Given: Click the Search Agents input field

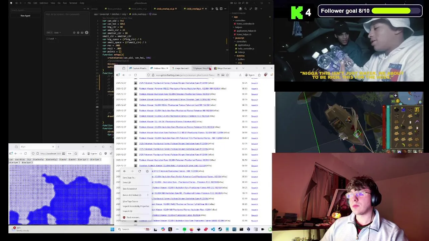Looking at the screenshot, I should pyautogui.click(x=25, y=10).
